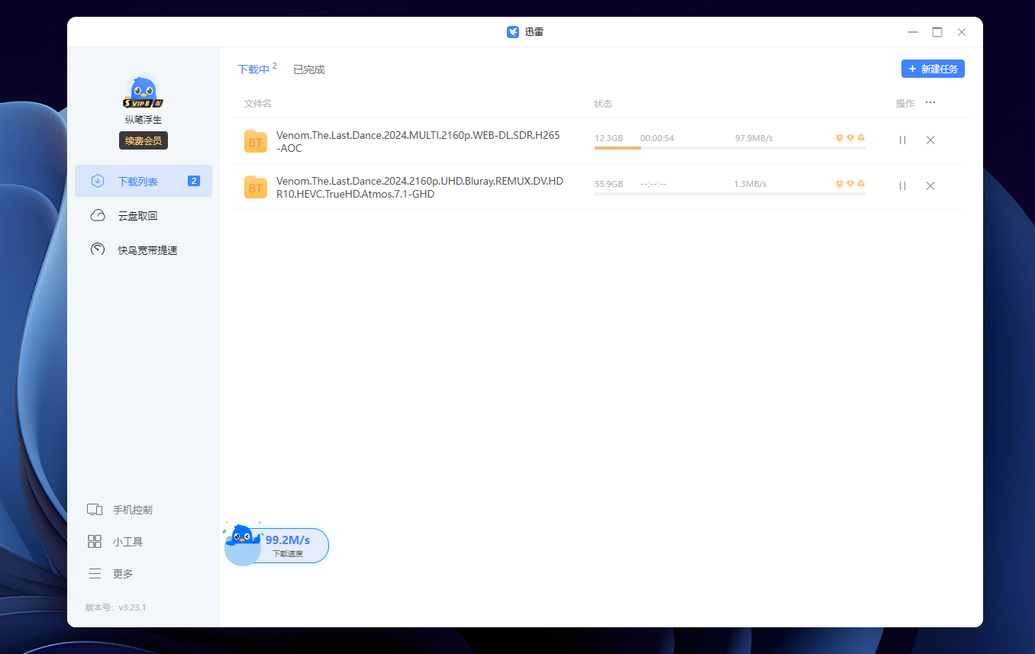
Task: Click the 迅雷 logo in the title bar
Action: [x=513, y=32]
